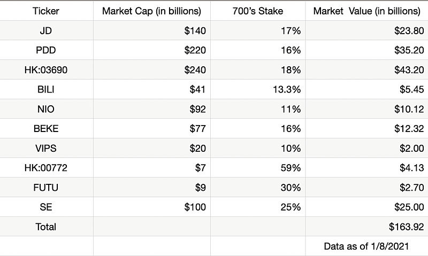Select the PDD ticker cell

(x=45, y=50)
